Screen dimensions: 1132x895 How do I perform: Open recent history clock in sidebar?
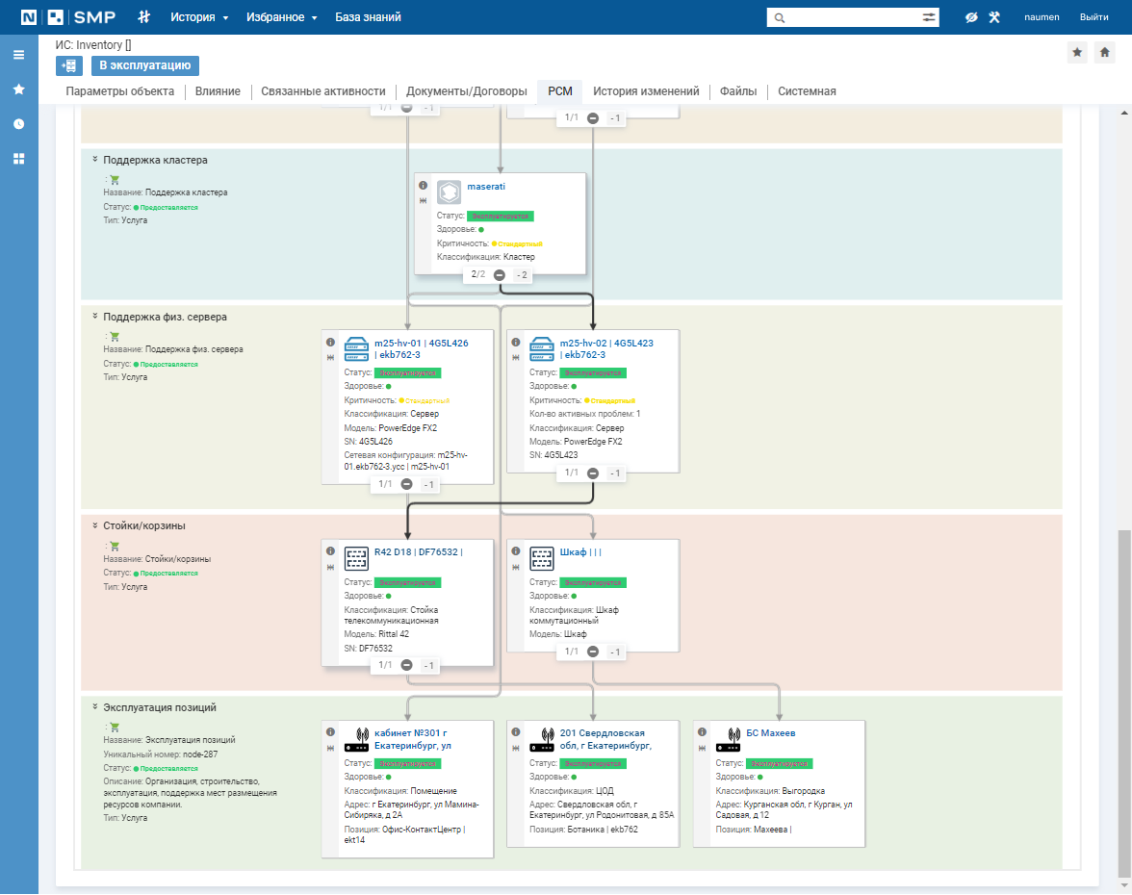[19, 124]
